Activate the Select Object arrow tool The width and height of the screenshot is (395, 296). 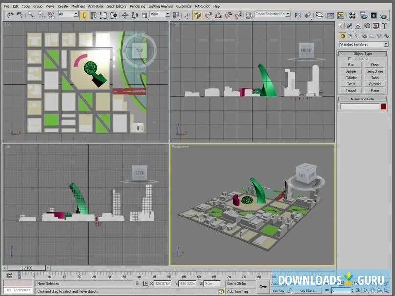pos(84,15)
